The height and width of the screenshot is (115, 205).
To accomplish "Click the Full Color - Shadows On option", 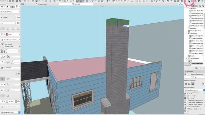I will (194, 109).
